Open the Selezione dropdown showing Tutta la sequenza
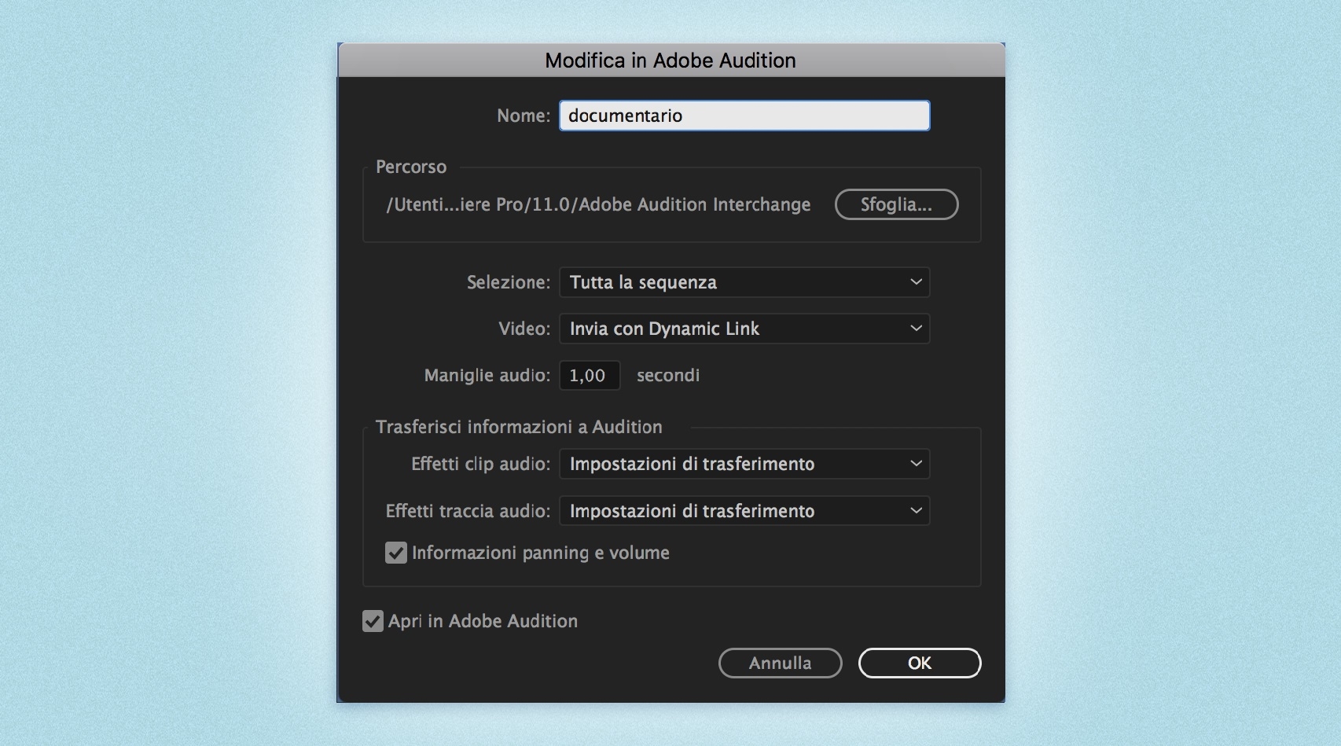Viewport: 1341px width, 746px height. point(744,282)
